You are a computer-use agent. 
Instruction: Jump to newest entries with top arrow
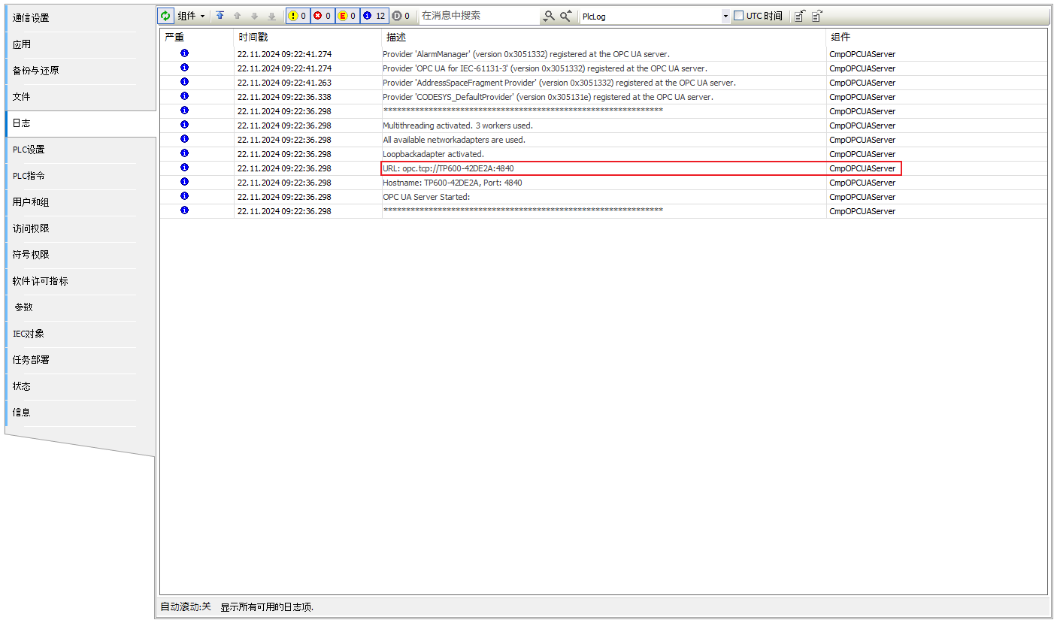coord(220,16)
